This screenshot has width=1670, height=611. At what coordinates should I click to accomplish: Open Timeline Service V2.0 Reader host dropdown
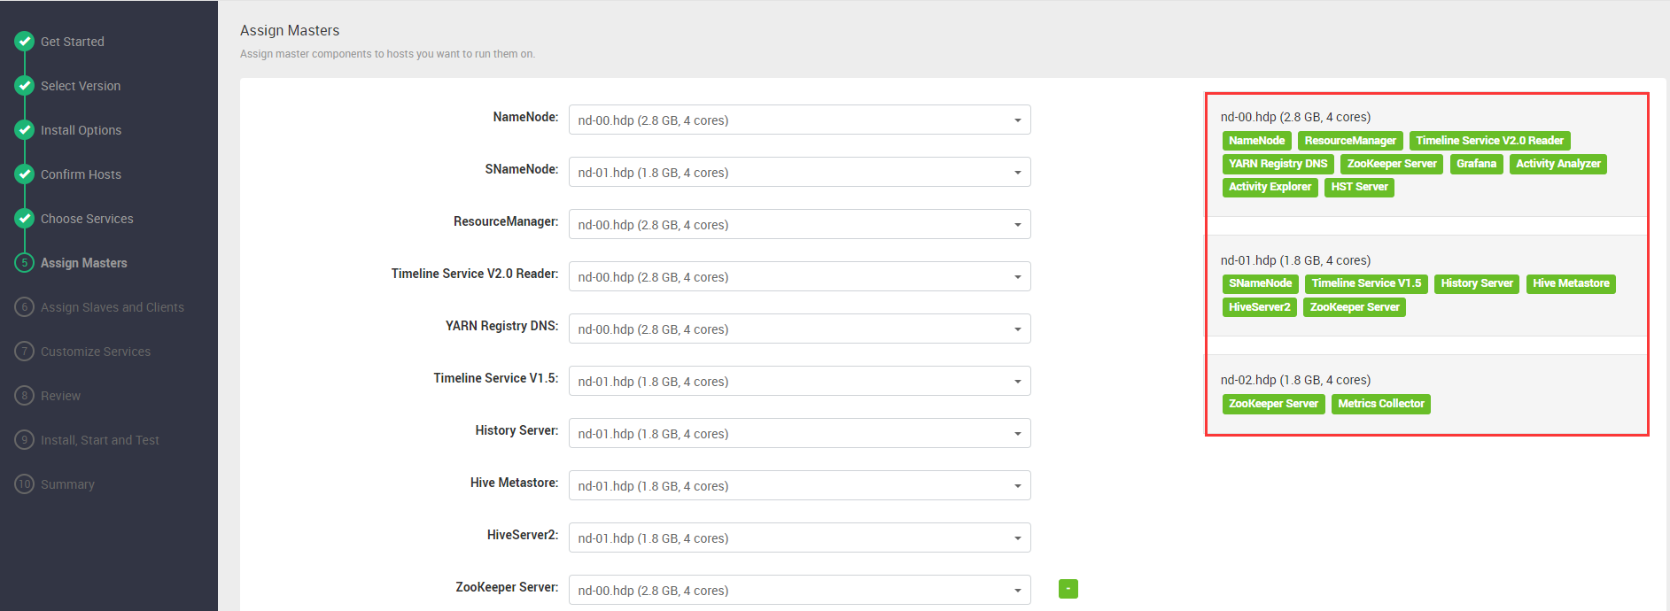pos(800,276)
